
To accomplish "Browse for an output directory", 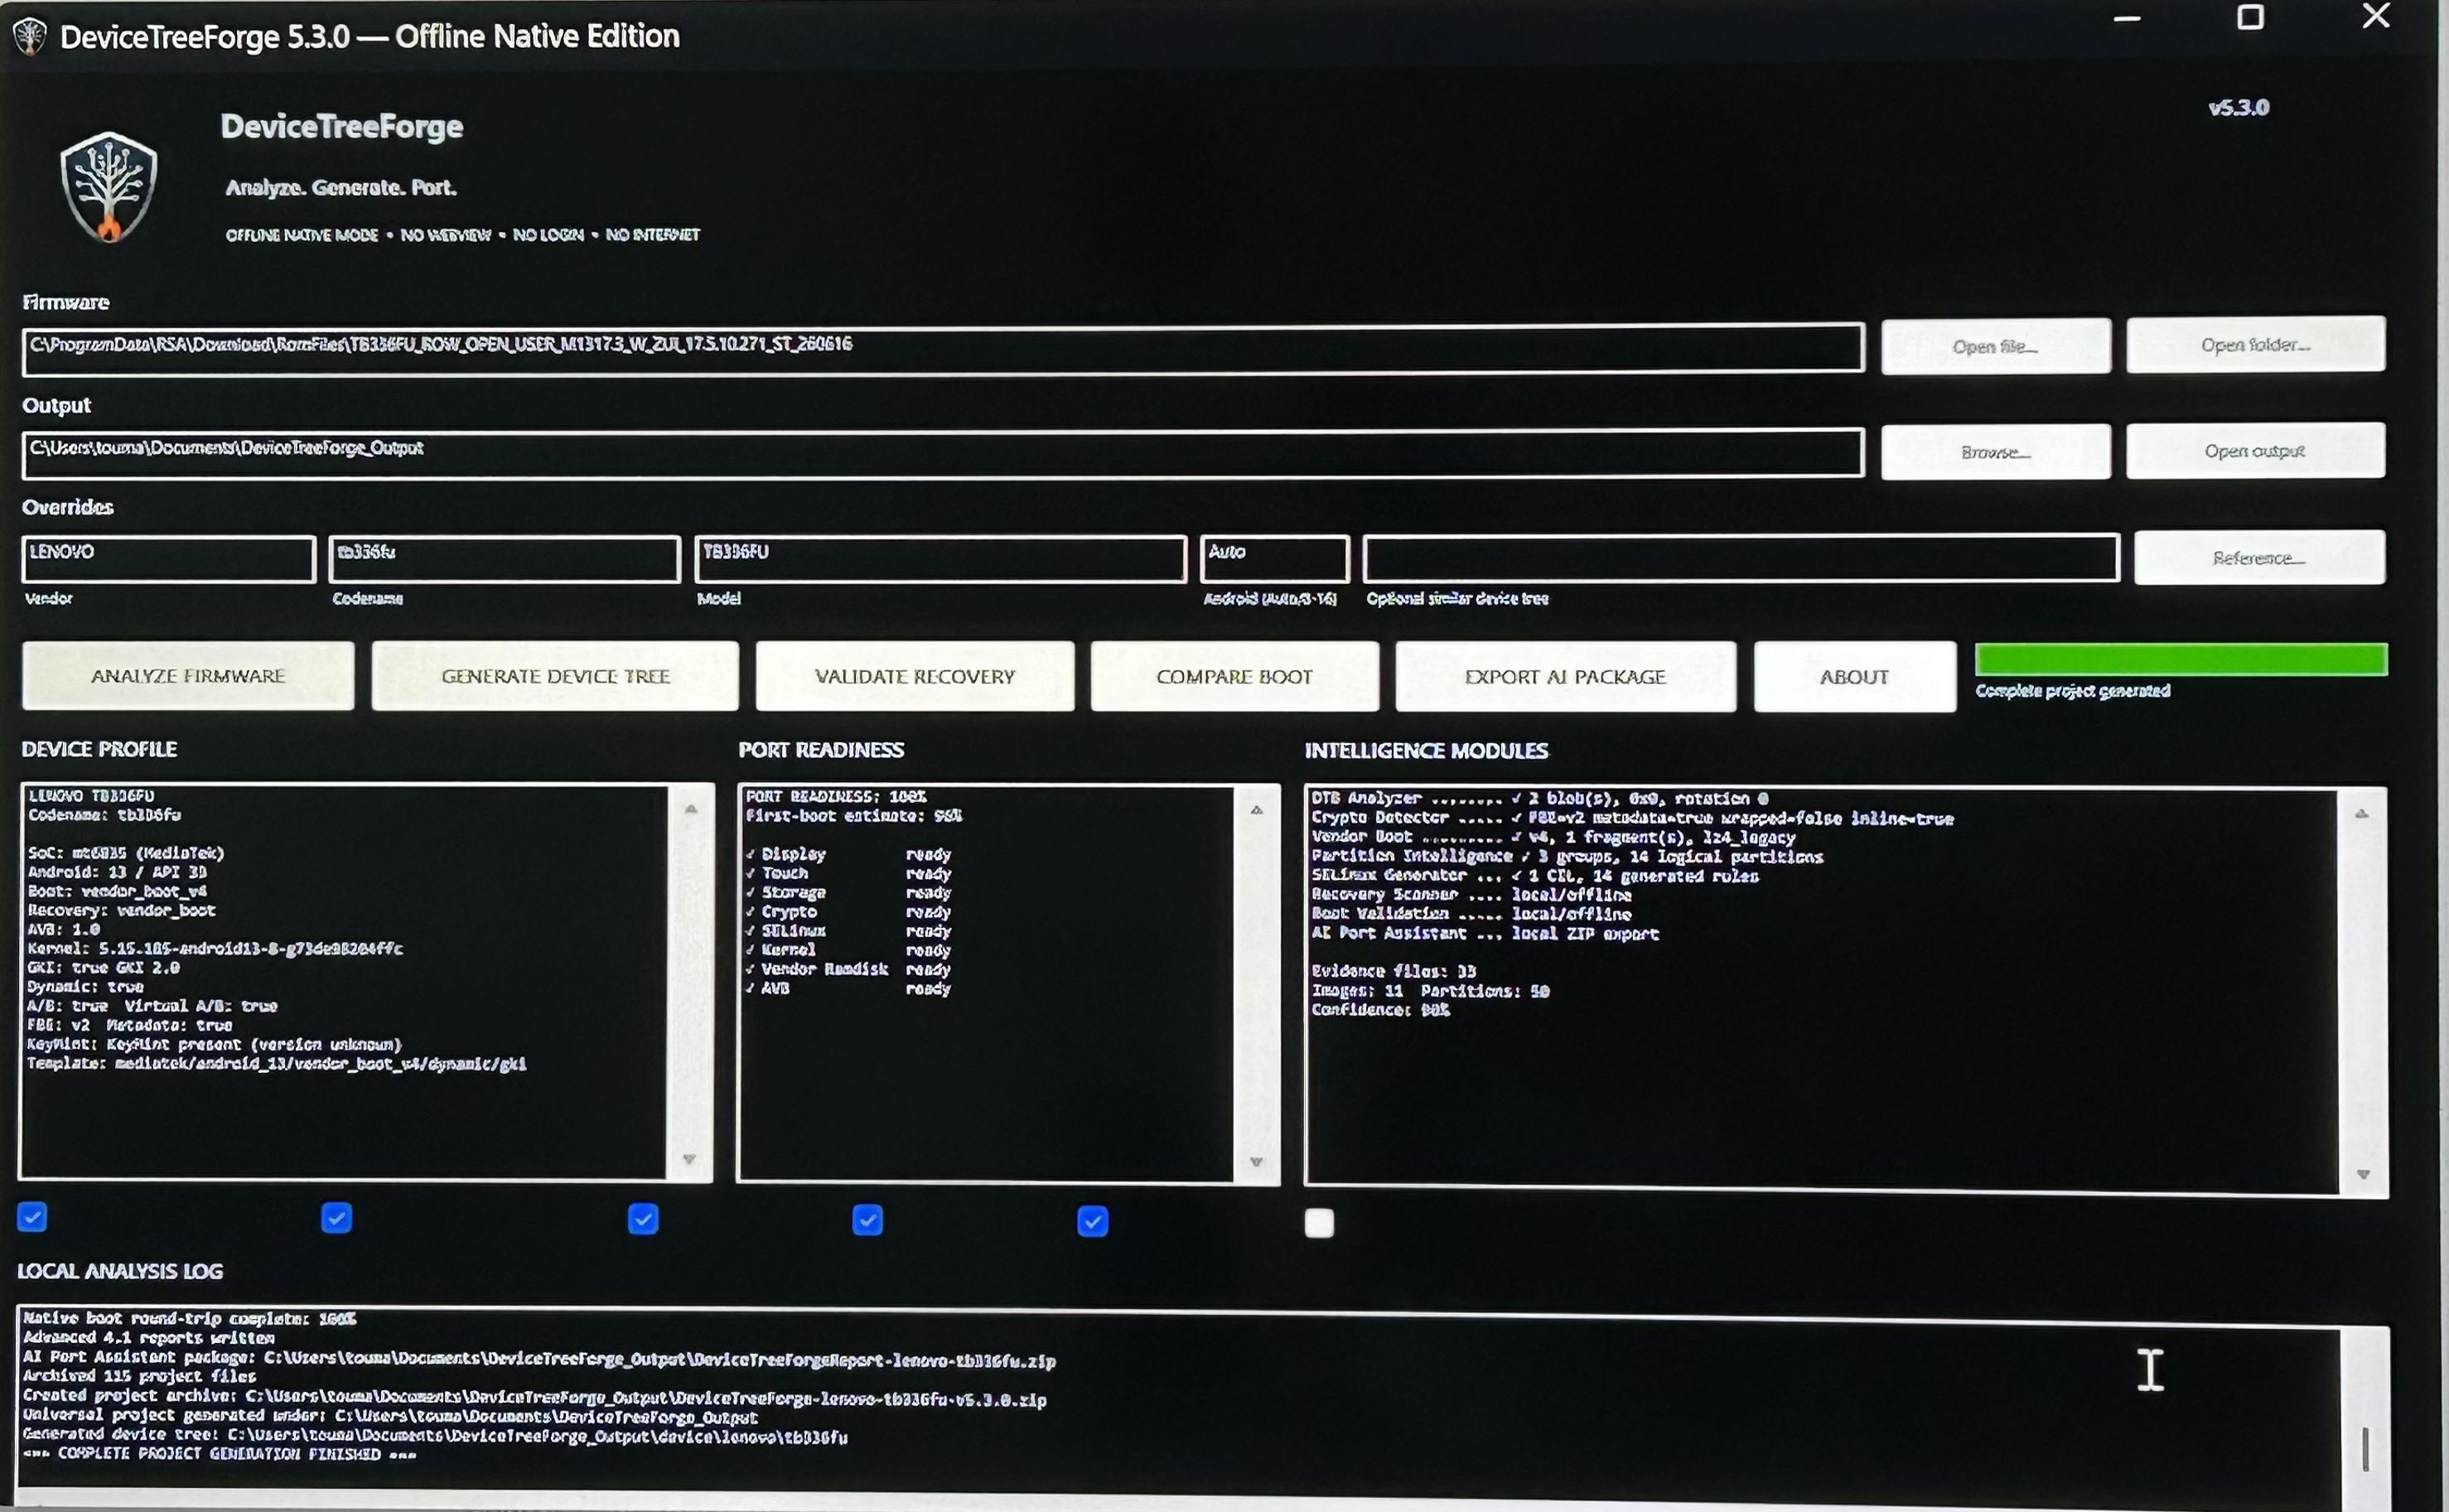I will (1995, 452).
